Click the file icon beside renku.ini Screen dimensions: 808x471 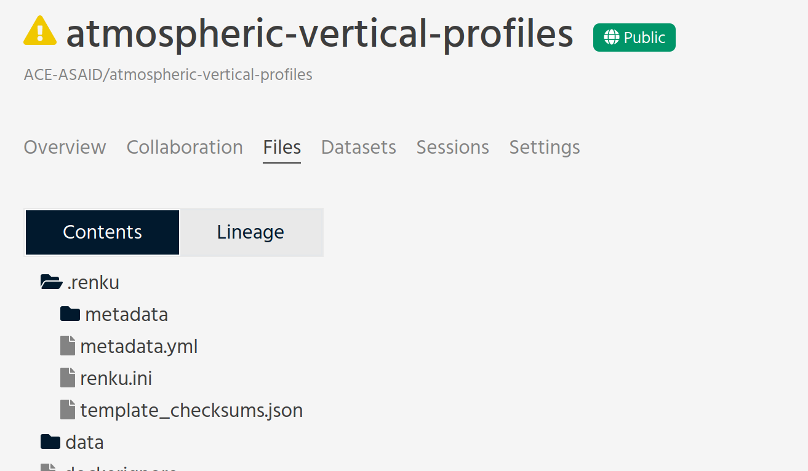68,378
